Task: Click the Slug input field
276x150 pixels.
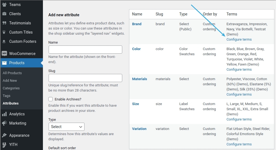Action: tap(85, 78)
